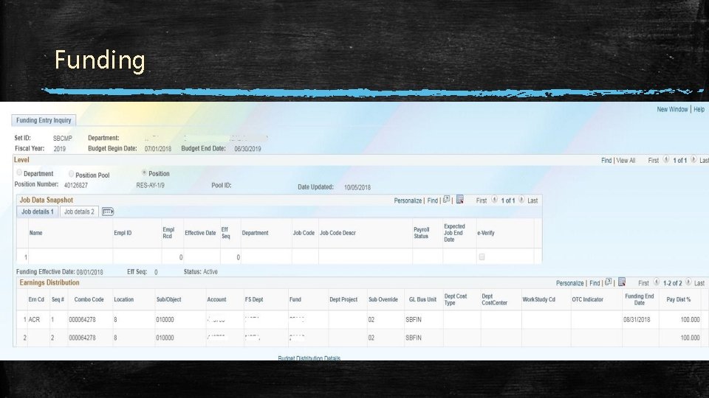
Task: Sort by GL Bus Unit column header
Action: (422, 300)
